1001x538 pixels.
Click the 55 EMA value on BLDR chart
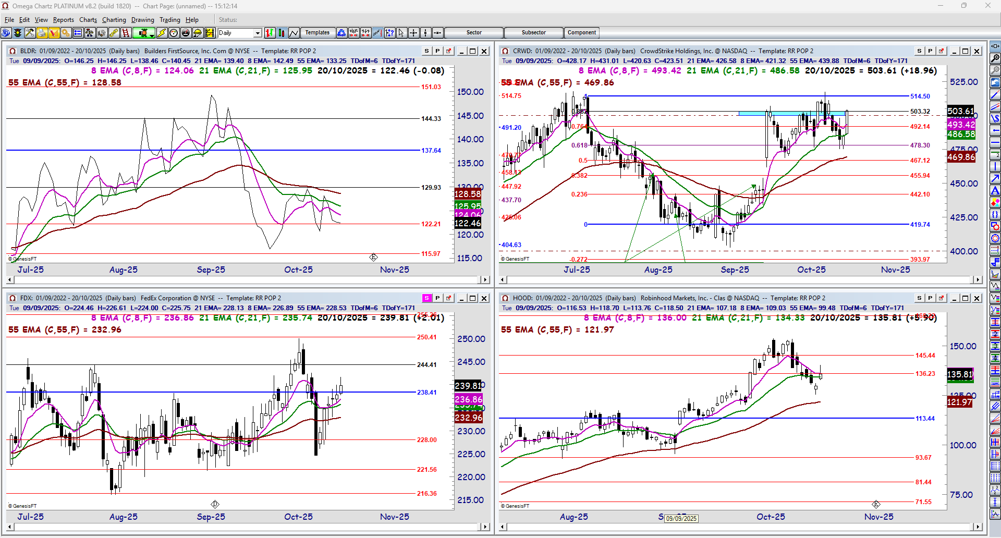tap(65, 83)
